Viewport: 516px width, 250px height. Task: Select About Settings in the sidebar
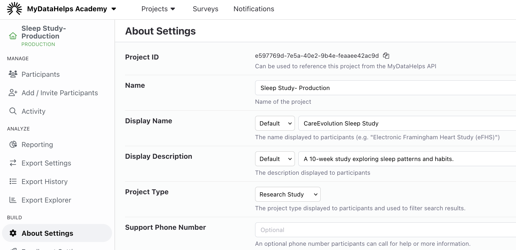(47, 233)
